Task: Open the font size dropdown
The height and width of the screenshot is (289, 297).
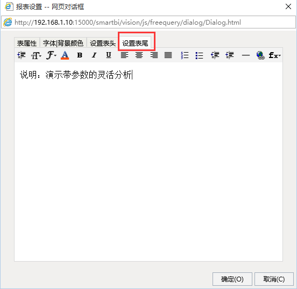Action: point(36,55)
